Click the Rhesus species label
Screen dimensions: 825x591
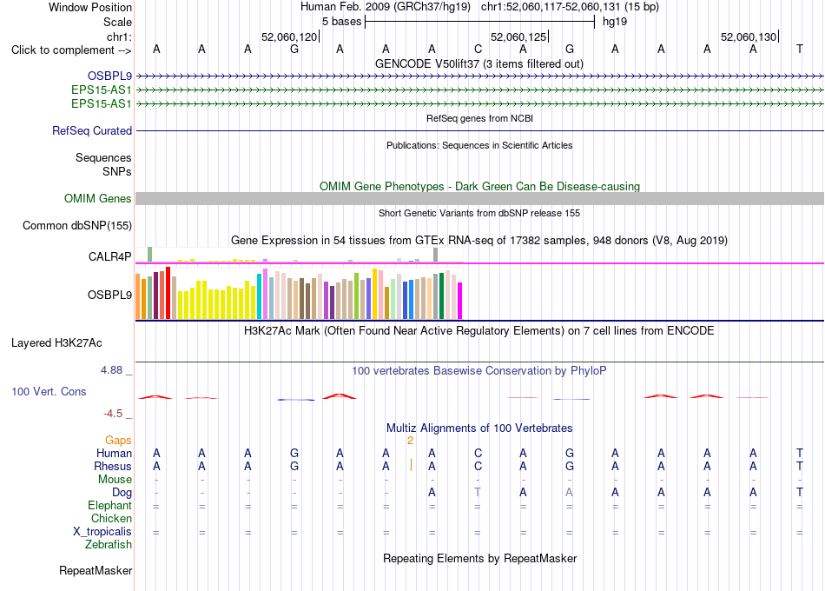coord(113,467)
